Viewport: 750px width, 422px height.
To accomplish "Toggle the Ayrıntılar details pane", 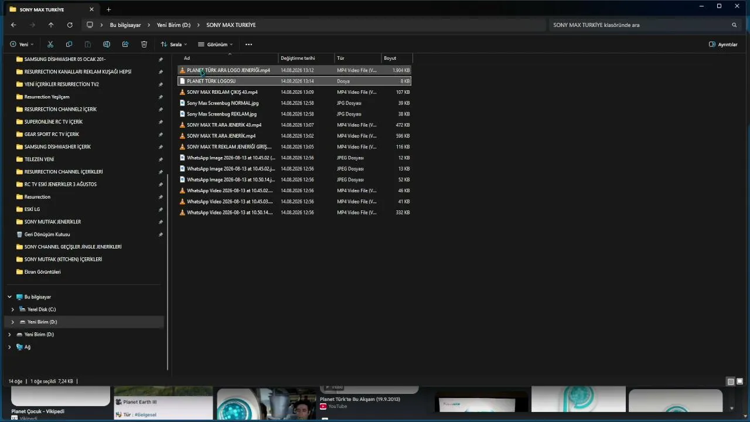I will [x=723, y=45].
